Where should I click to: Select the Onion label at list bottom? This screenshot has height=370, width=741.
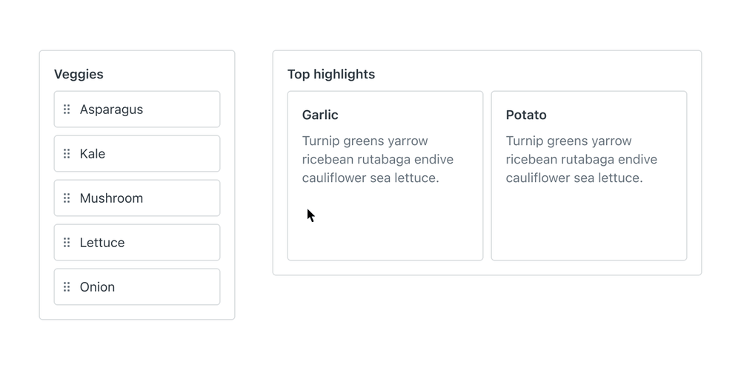pyautogui.click(x=97, y=287)
